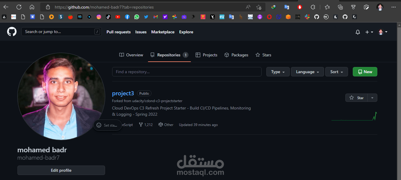Open the Gmail bookmark
401x180 pixels.
(156, 17)
